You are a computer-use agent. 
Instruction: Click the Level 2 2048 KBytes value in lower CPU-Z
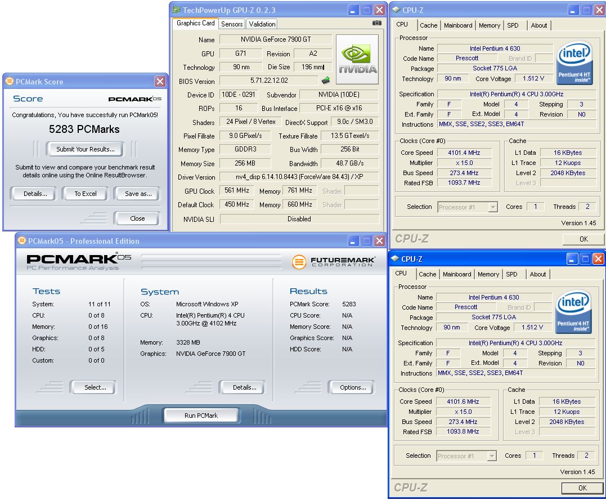[x=567, y=422]
